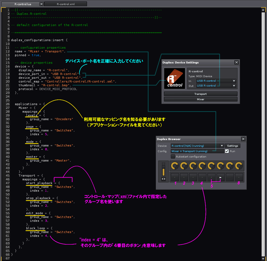
Task: Enable Autostart configuration
Action: (x=173, y=156)
